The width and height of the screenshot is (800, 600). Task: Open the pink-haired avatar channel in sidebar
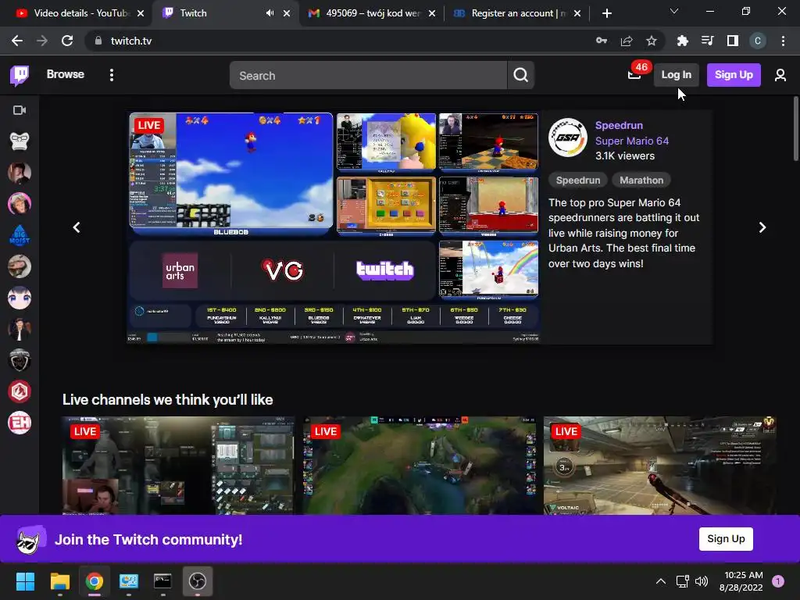20,204
